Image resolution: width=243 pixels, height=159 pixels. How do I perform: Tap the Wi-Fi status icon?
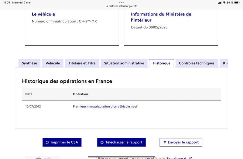pyautogui.click(x=224, y=2)
